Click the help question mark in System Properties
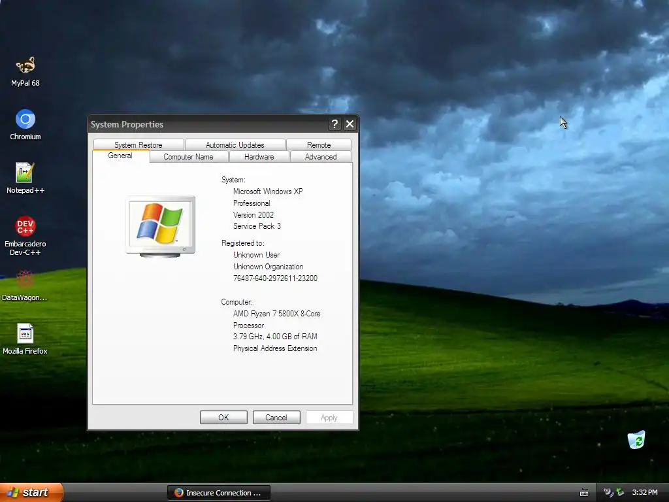The height and width of the screenshot is (502, 669). [335, 124]
